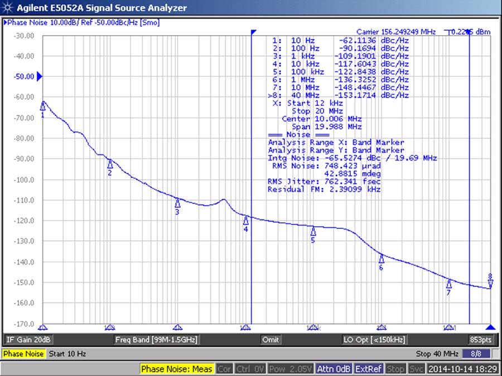This screenshot has width=502, height=376.
Task: Select marker 2 triangle on trace
Action: click(110, 164)
